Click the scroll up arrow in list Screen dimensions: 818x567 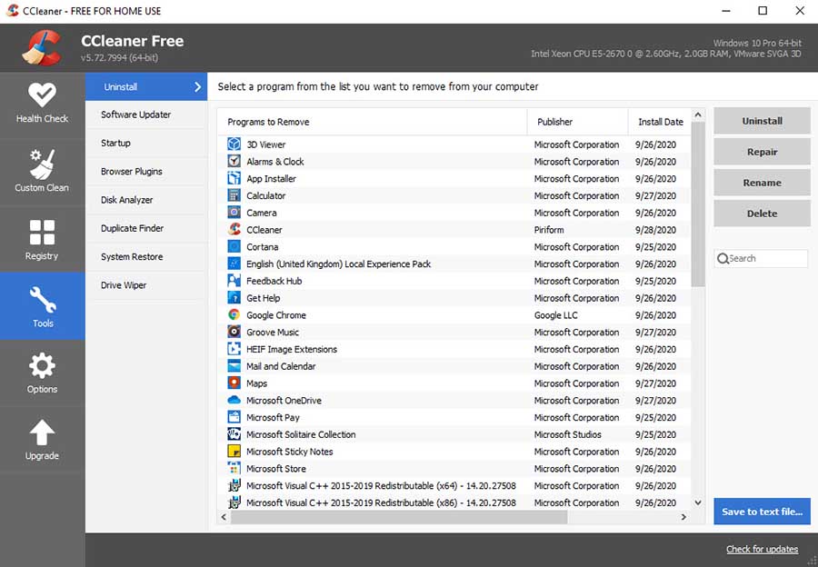pyautogui.click(x=698, y=114)
